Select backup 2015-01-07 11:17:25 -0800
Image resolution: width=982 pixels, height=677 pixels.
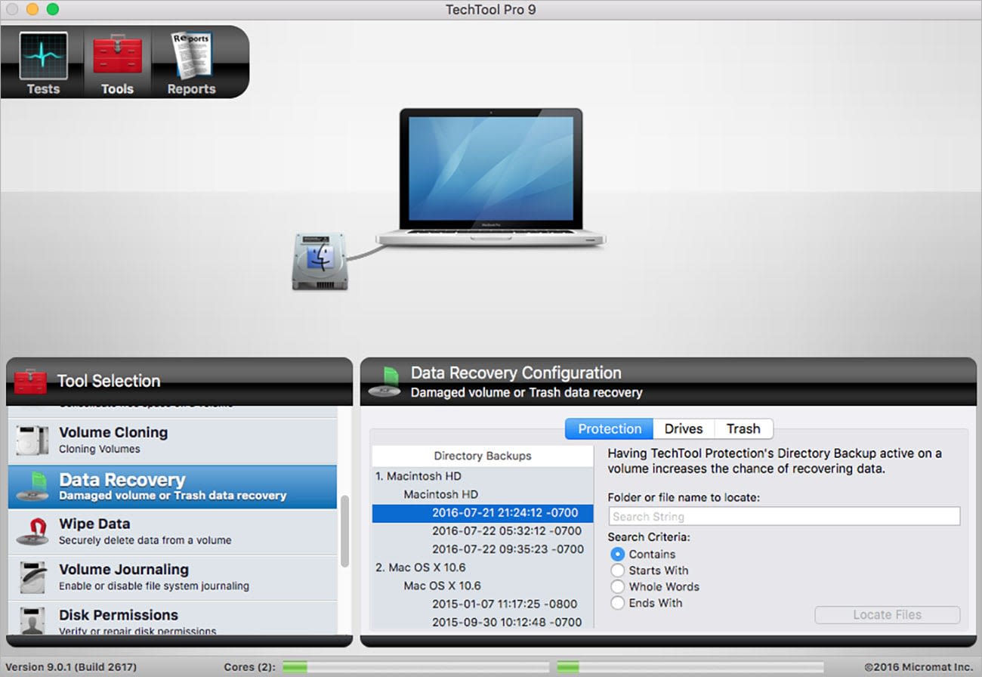[x=483, y=604]
